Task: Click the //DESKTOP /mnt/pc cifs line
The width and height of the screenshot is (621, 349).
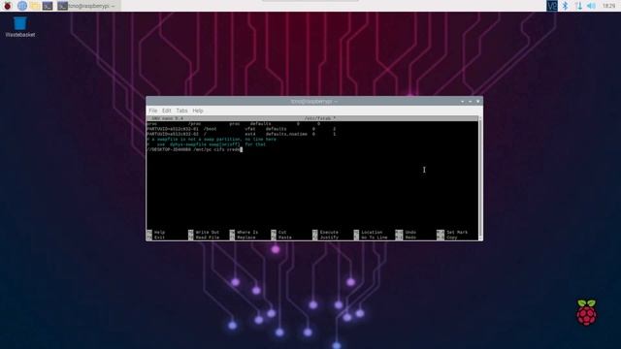Action: [x=194, y=149]
